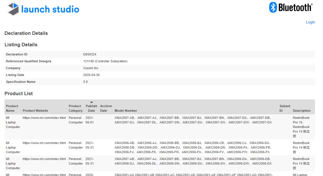Select Listing Date value 2020-04-30
The image size is (323, 176).
[x=91, y=75]
